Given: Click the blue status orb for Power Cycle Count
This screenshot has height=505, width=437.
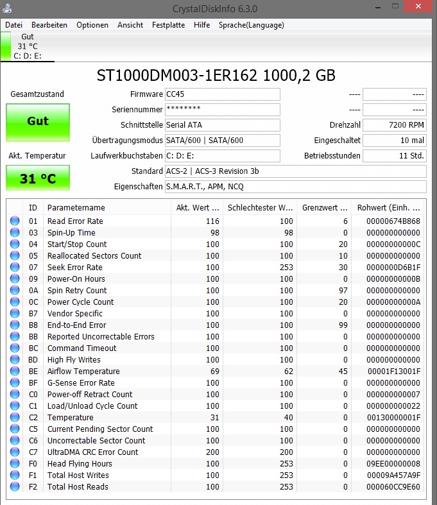Looking at the screenshot, I should 15,302.
